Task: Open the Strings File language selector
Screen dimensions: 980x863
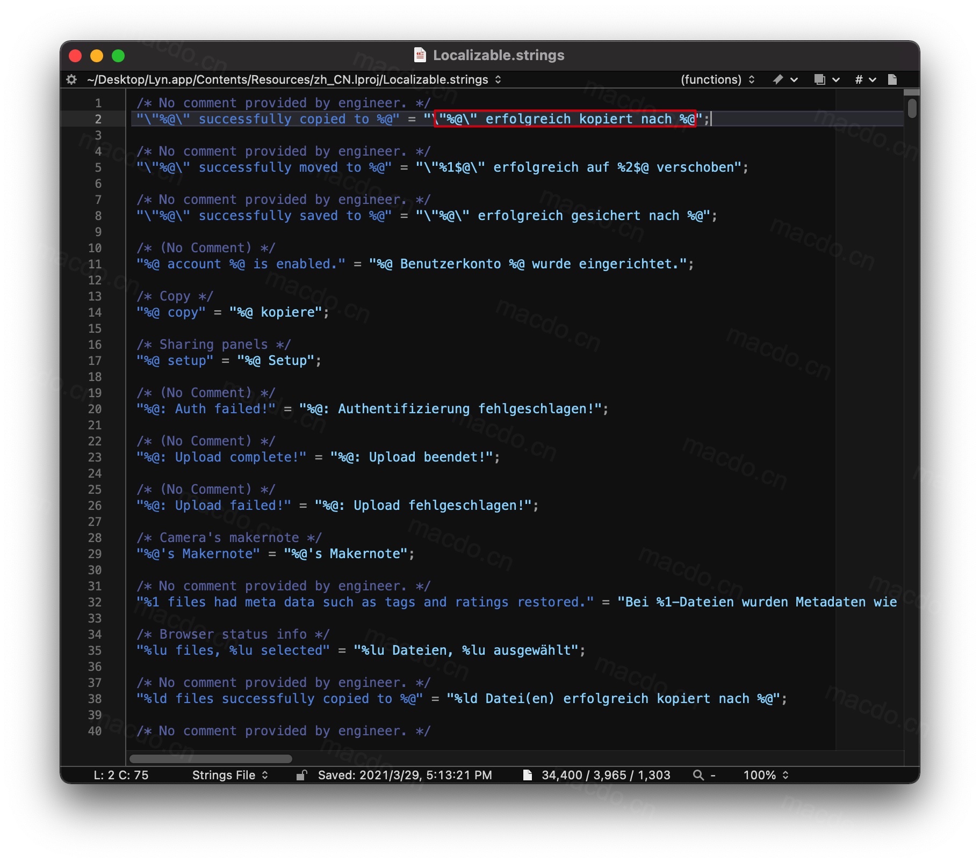Action: tap(230, 775)
